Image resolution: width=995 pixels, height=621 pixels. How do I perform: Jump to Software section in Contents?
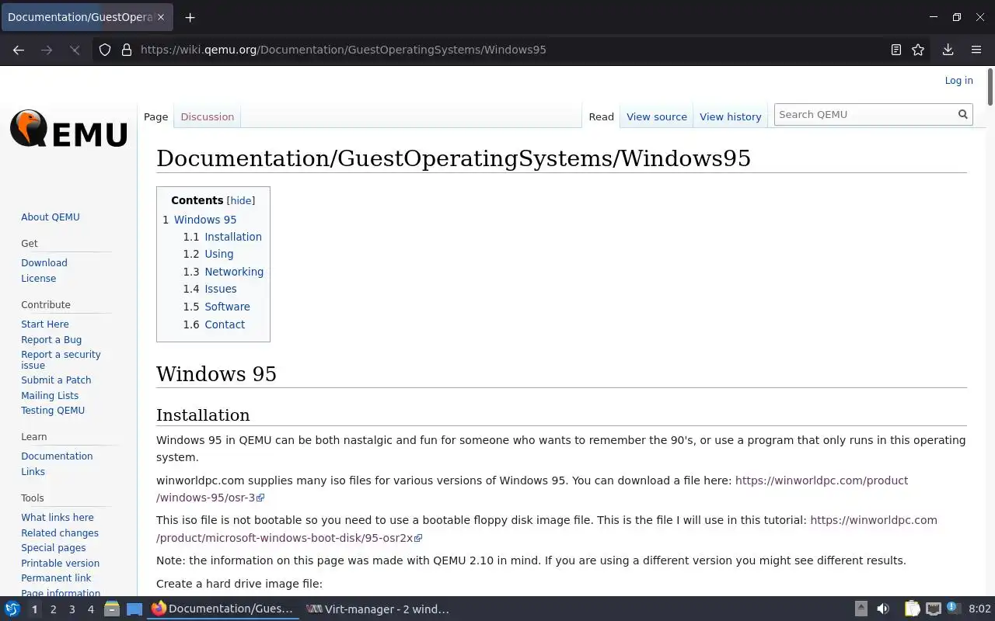coord(227,307)
